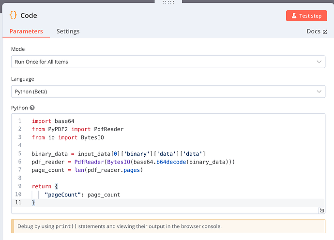Click the 'import base64' code line

pos(53,121)
